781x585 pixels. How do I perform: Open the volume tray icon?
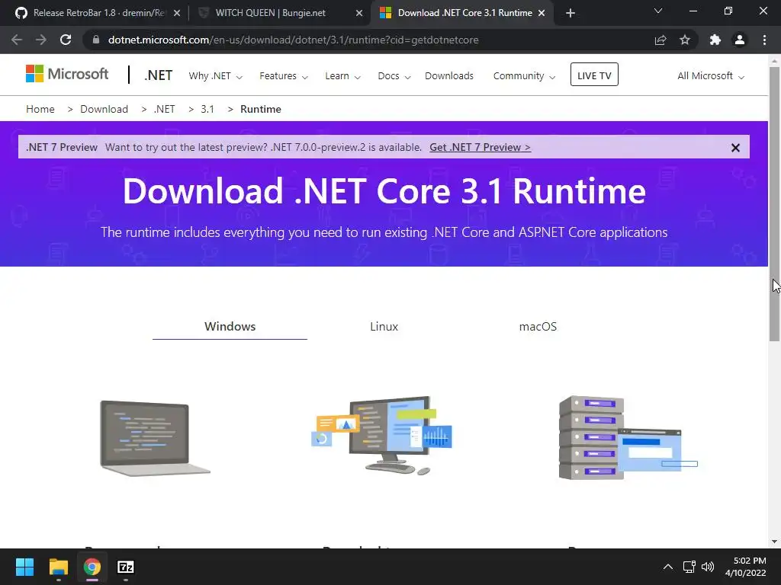coord(708,567)
